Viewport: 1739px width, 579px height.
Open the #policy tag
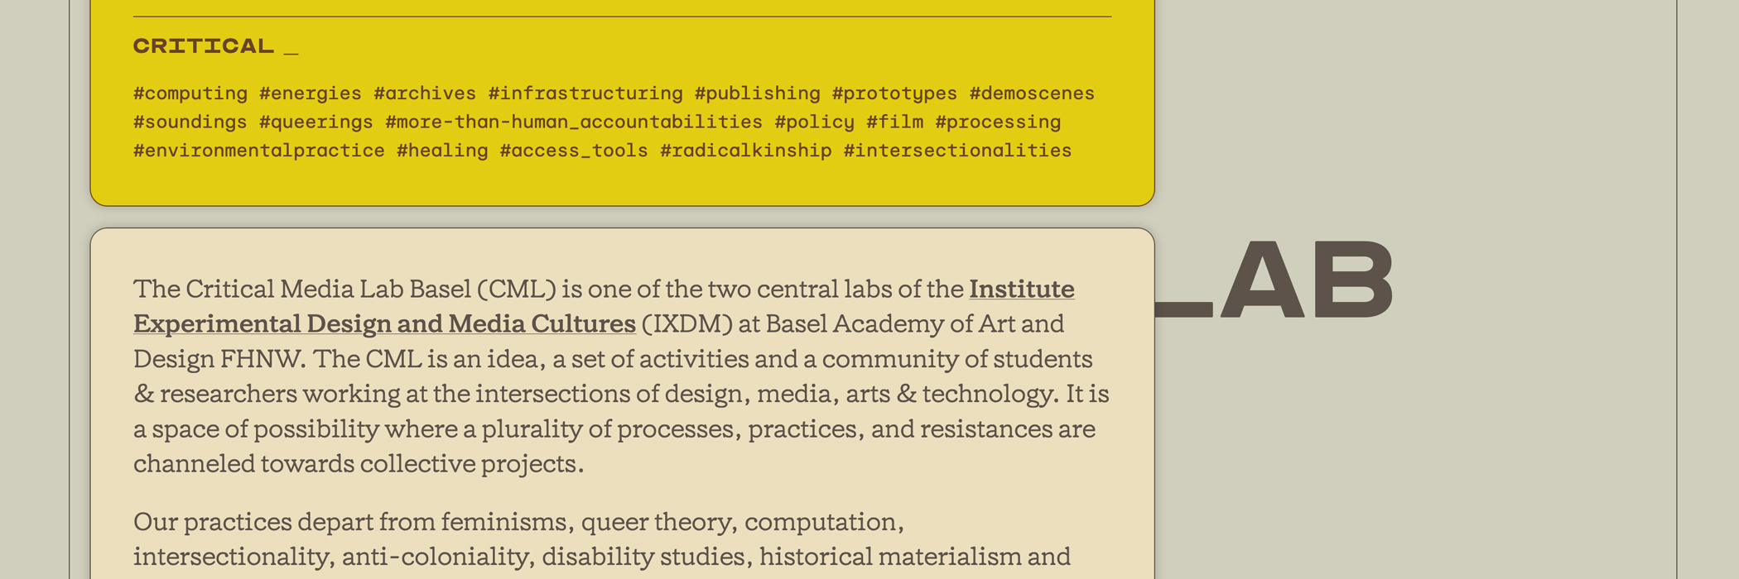(x=815, y=122)
